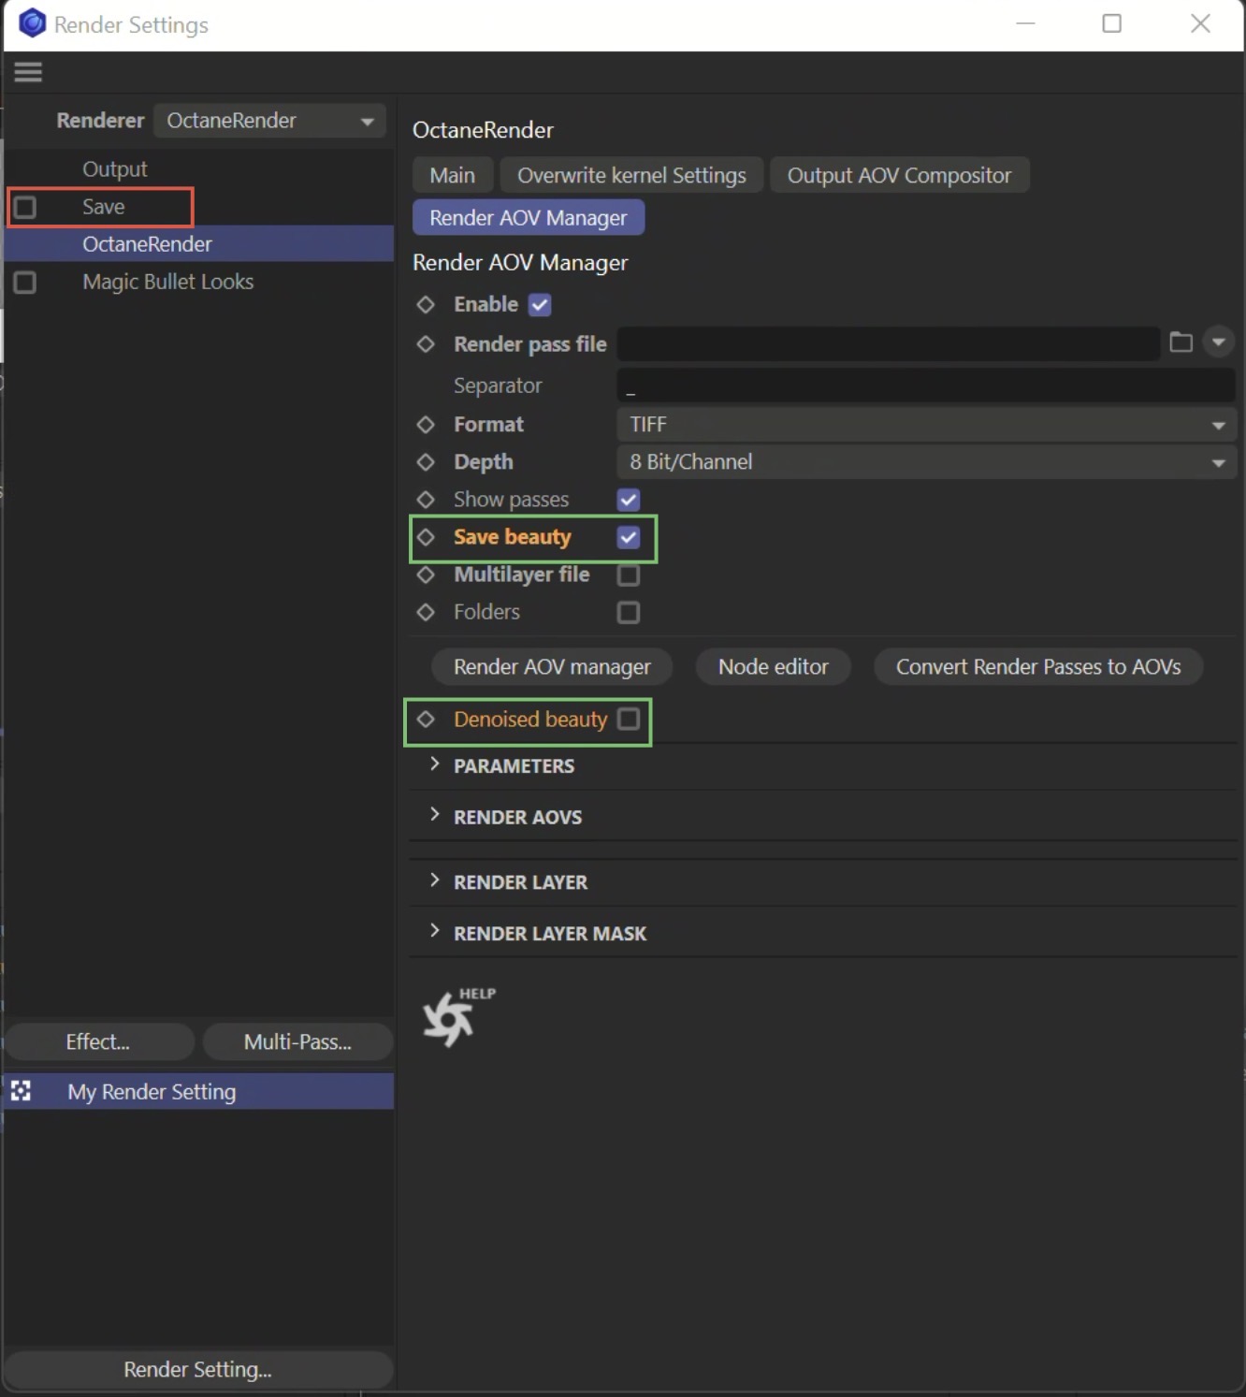Click the render setting icon beside My Render Setting

[x=21, y=1091]
